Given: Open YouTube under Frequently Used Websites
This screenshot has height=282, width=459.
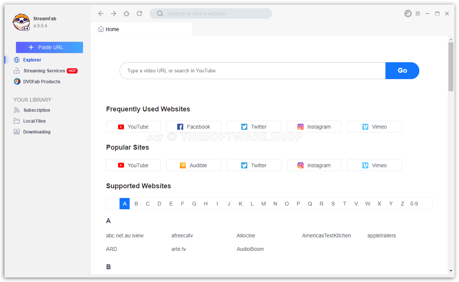Looking at the screenshot, I should [x=133, y=127].
